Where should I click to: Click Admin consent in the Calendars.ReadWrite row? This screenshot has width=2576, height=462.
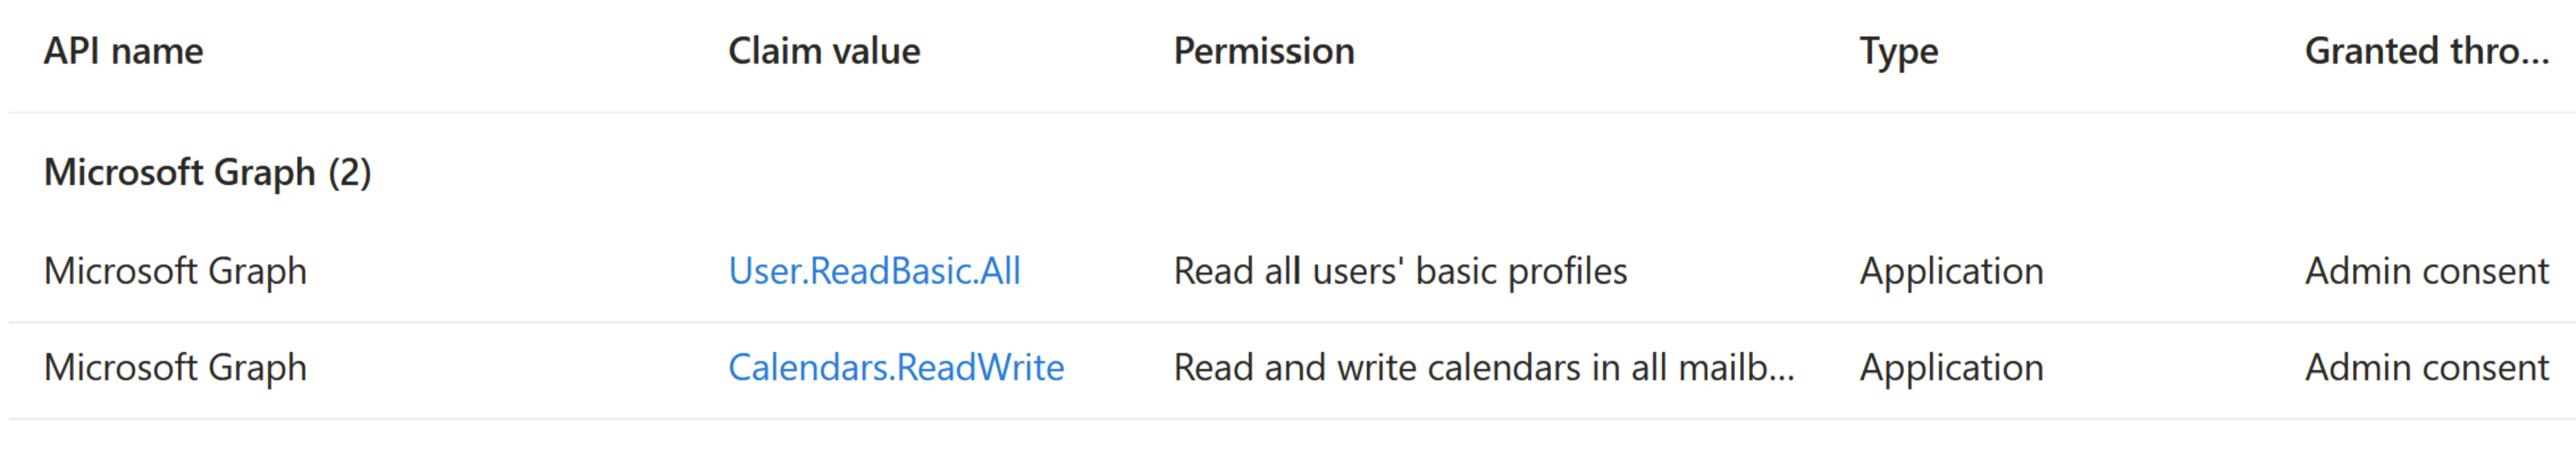(2426, 367)
